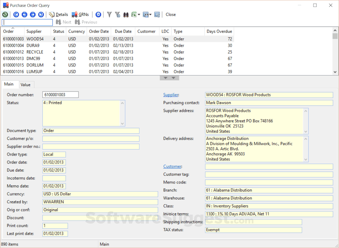Open the filter funnel tool
This screenshot has height=248, width=339.
109,14
